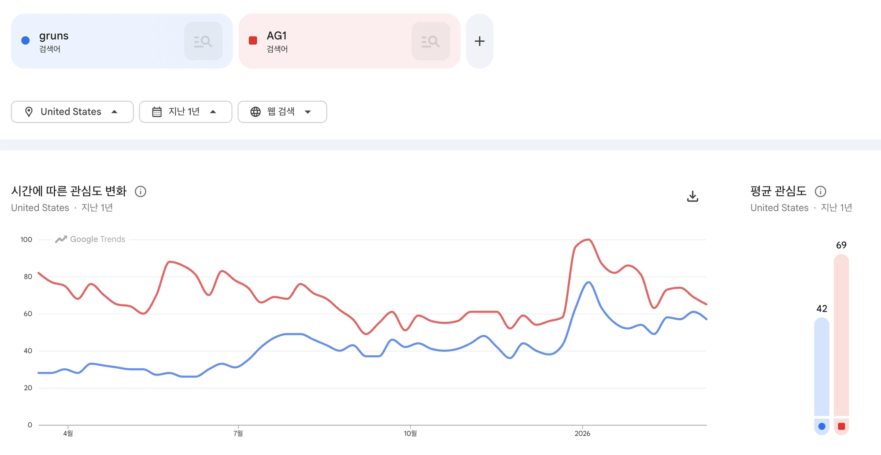Image resolution: width=881 pixels, height=455 pixels.
Task: Select the blue gruns average bar
Action: point(822,367)
